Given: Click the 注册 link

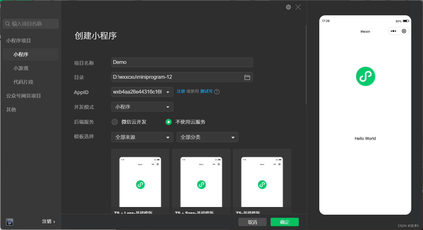Looking at the screenshot, I should pos(181,91).
